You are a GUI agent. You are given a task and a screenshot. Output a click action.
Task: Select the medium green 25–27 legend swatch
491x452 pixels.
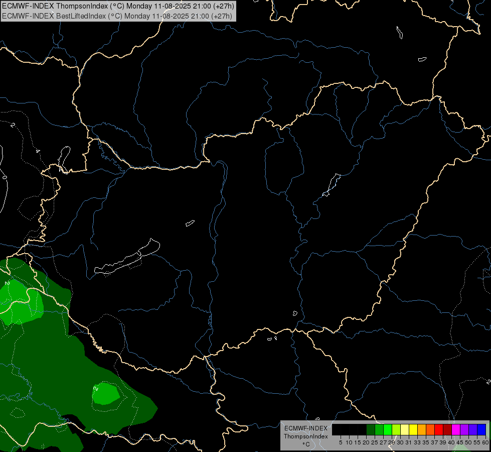[379, 429]
